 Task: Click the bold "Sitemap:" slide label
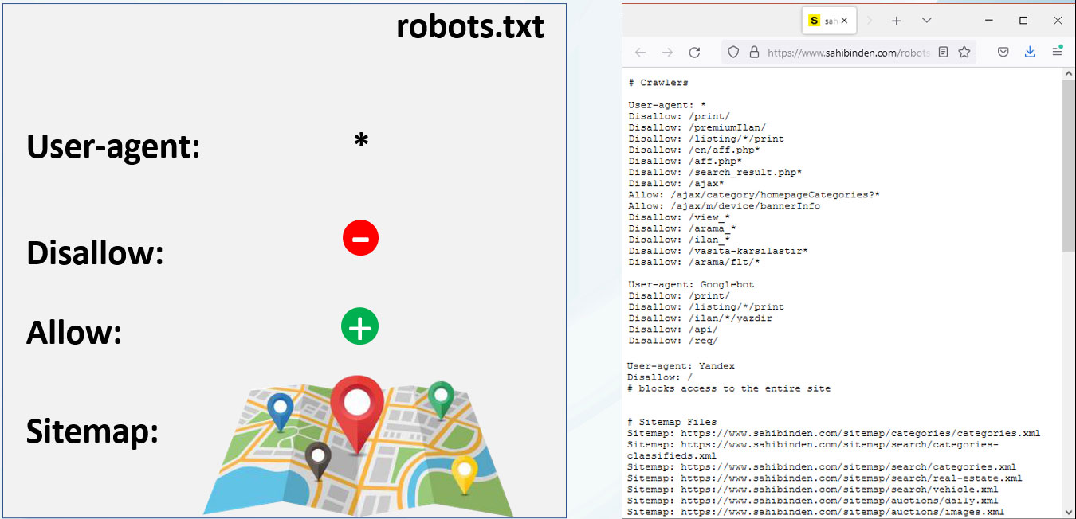pos(92,431)
